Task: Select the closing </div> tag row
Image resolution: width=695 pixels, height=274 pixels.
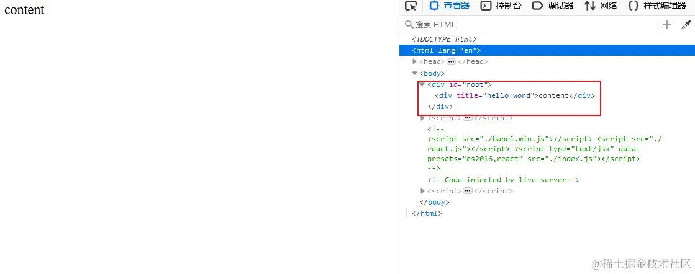Action: pos(440,107)
